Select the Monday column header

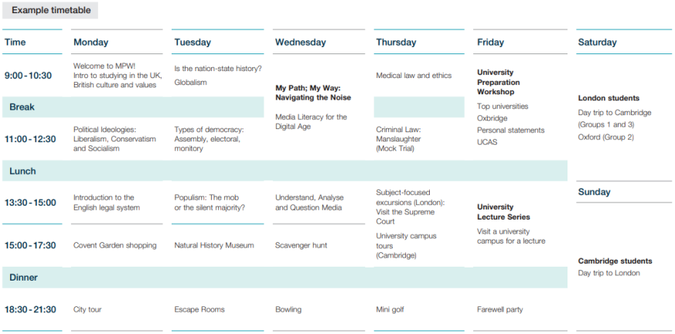pos(90,43)
